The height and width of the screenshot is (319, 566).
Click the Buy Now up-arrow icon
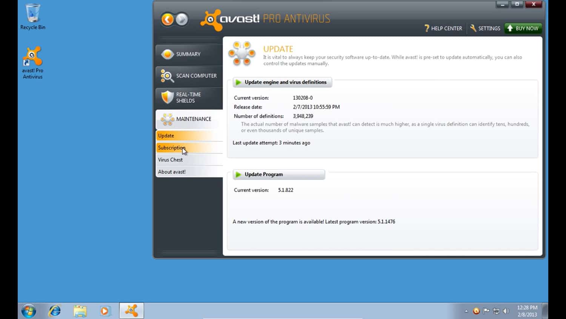tap(510, 28)
